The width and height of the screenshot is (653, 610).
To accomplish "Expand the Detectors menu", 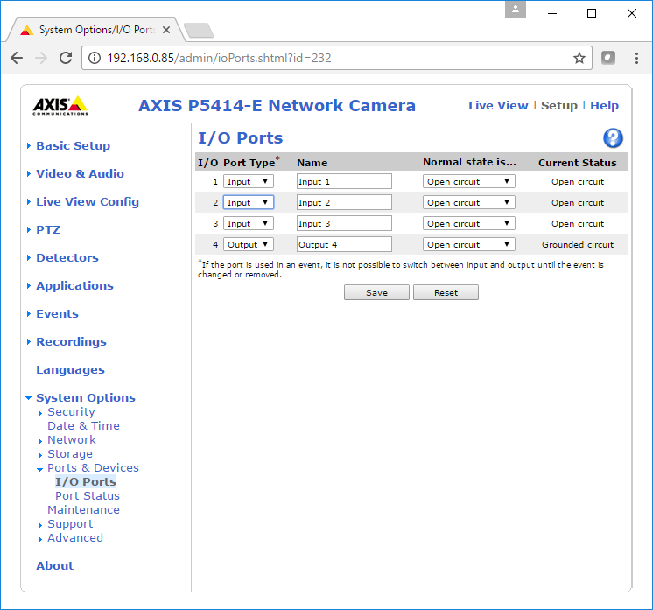I will (67, 258).
